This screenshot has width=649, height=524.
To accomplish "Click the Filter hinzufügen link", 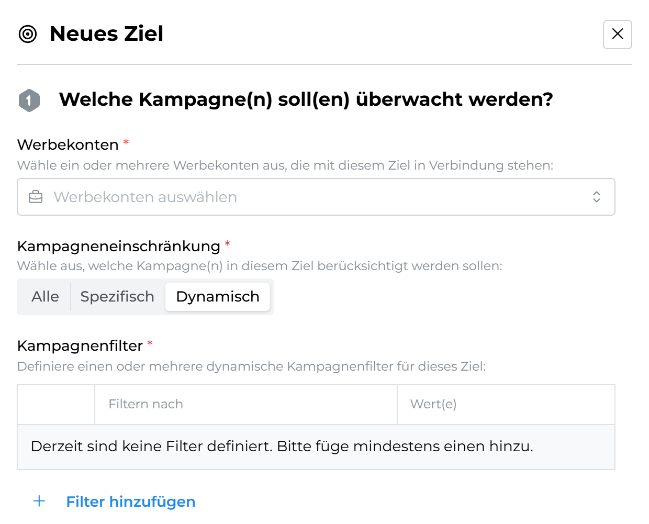I will coord(130,501).
